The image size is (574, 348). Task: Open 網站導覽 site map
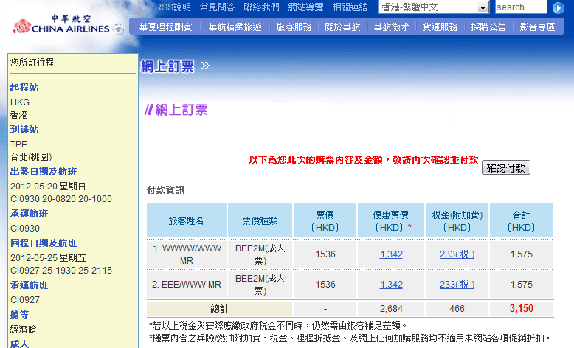click(306, 7)
